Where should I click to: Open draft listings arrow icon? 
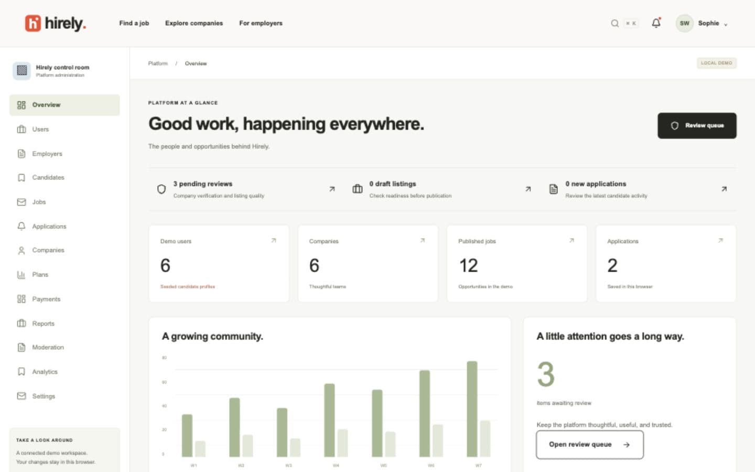[528, 189]
